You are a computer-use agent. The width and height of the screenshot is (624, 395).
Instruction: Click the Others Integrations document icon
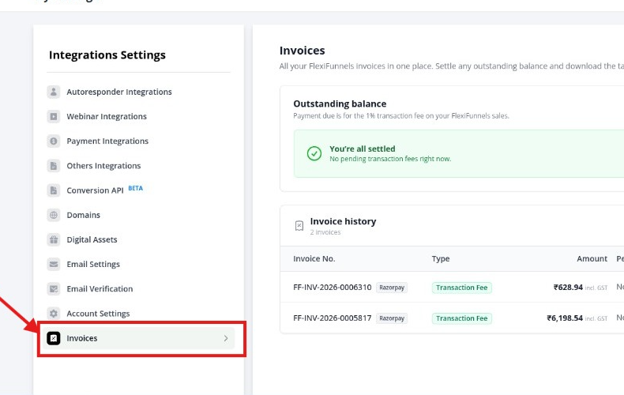54,166
